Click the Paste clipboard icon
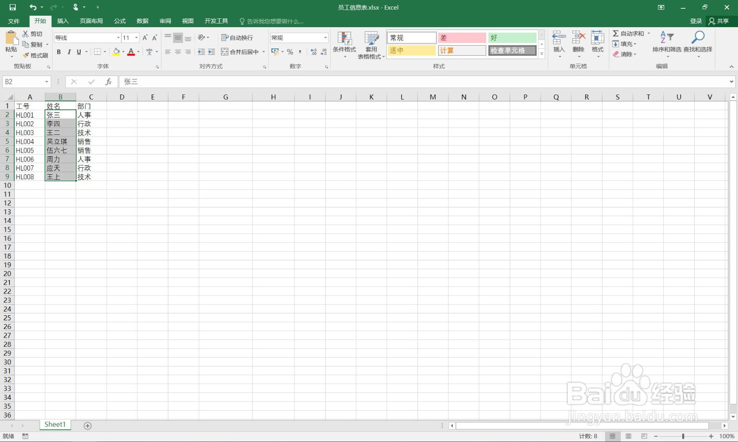 (x=11, y=38)
